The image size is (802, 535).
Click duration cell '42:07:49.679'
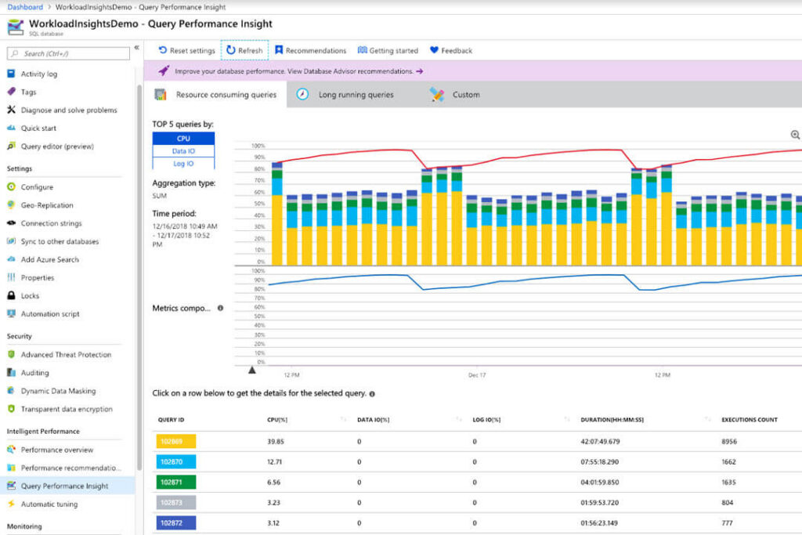pos(600,441)
